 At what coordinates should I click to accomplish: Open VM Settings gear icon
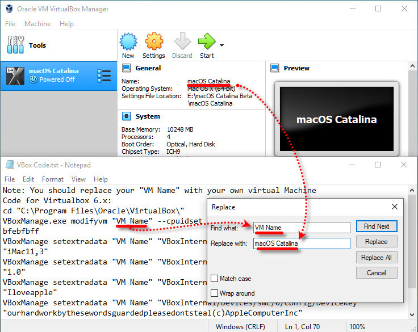154,41
